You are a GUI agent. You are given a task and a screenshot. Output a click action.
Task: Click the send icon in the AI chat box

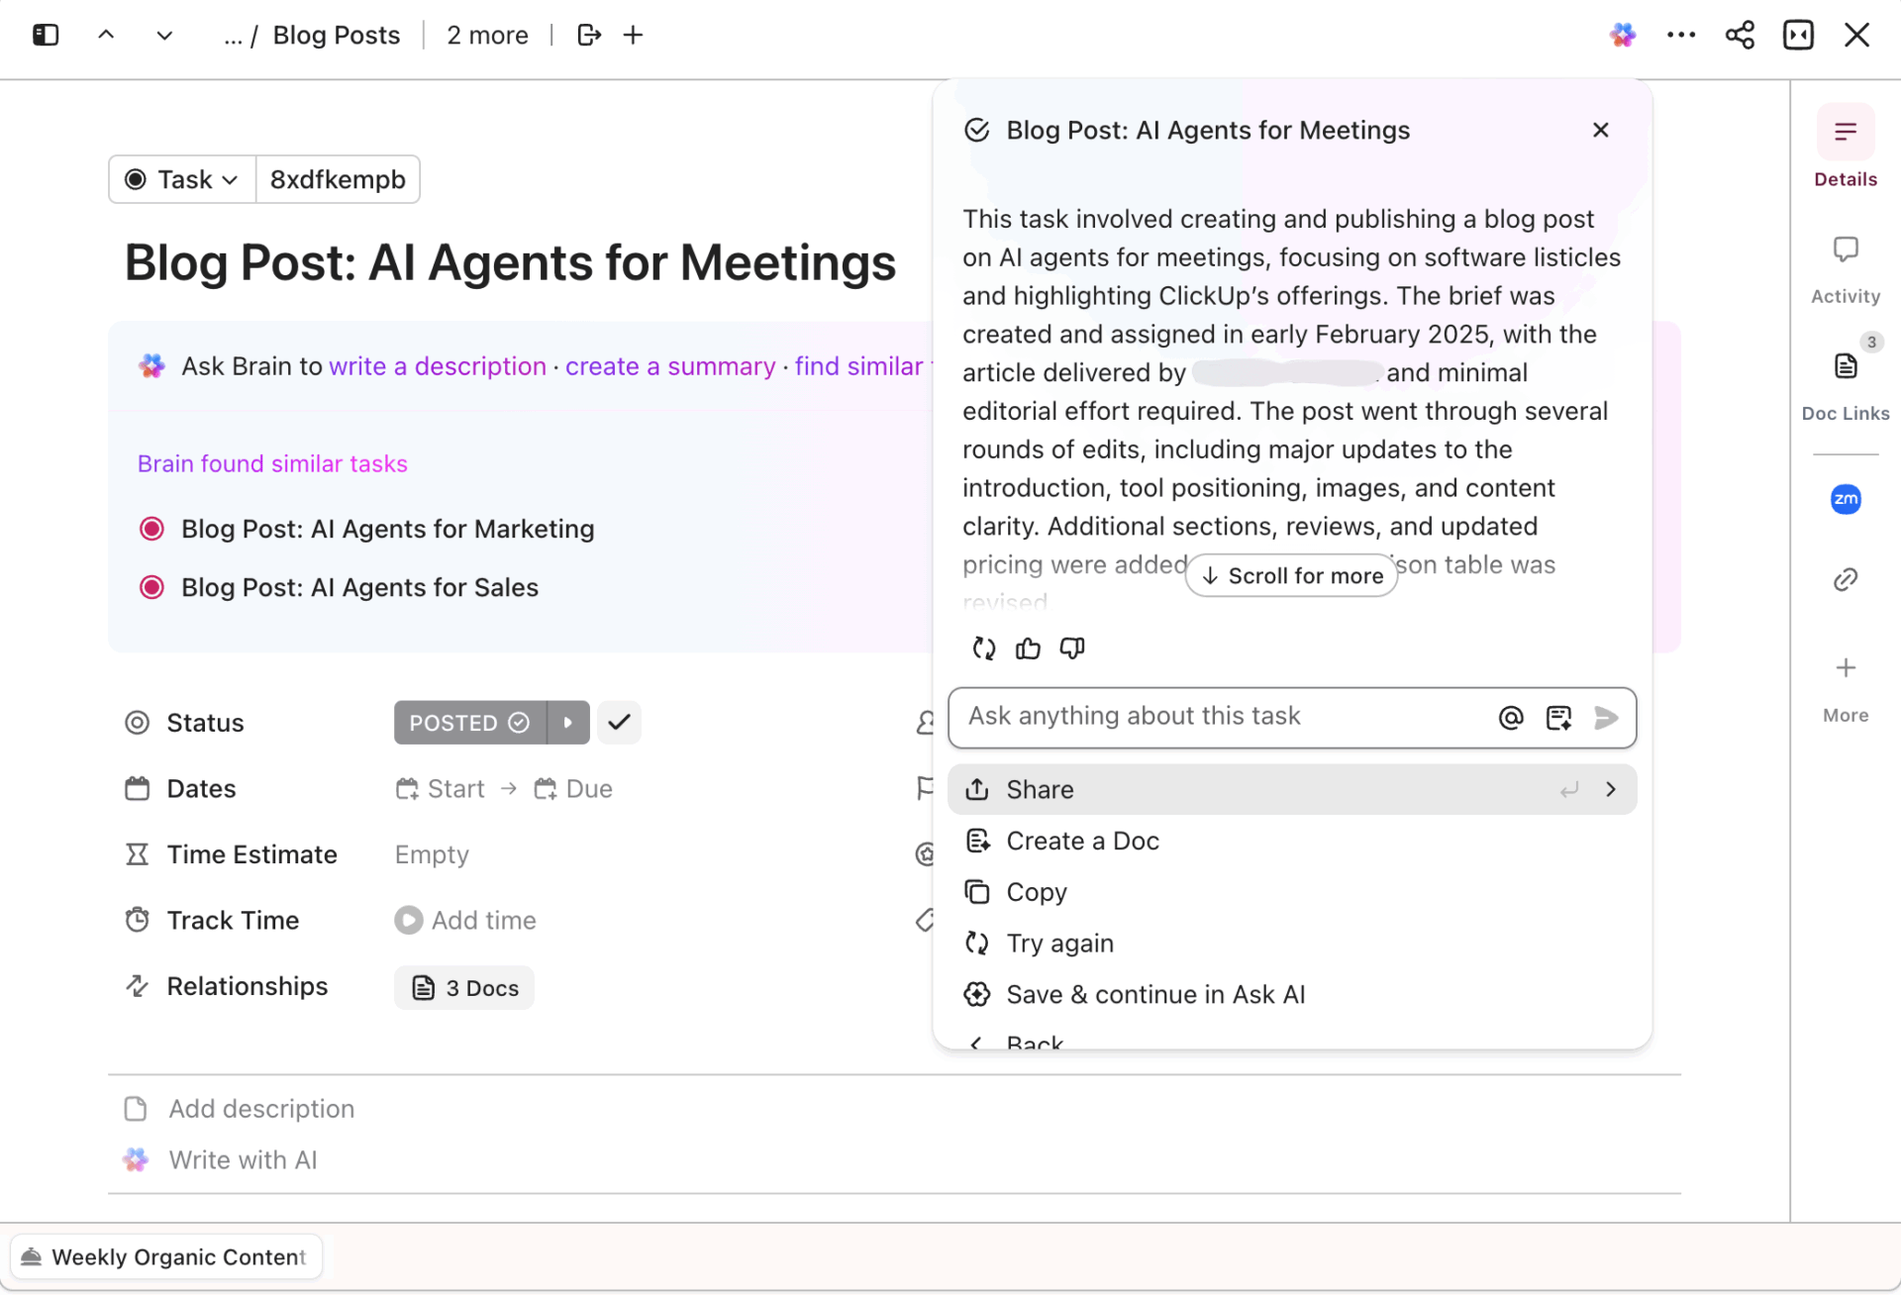[1606, 717]
